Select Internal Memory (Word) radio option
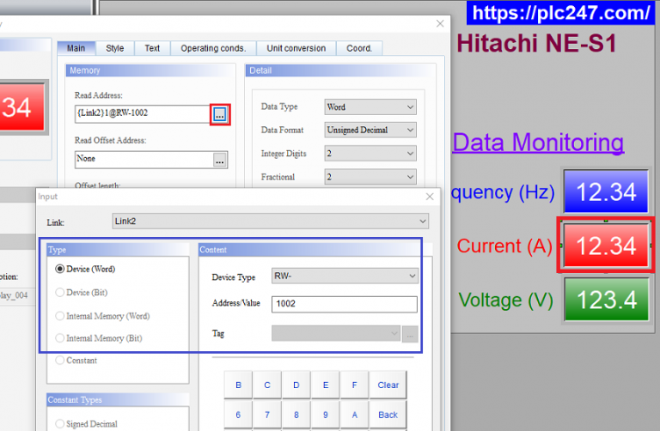 [103, 316]
